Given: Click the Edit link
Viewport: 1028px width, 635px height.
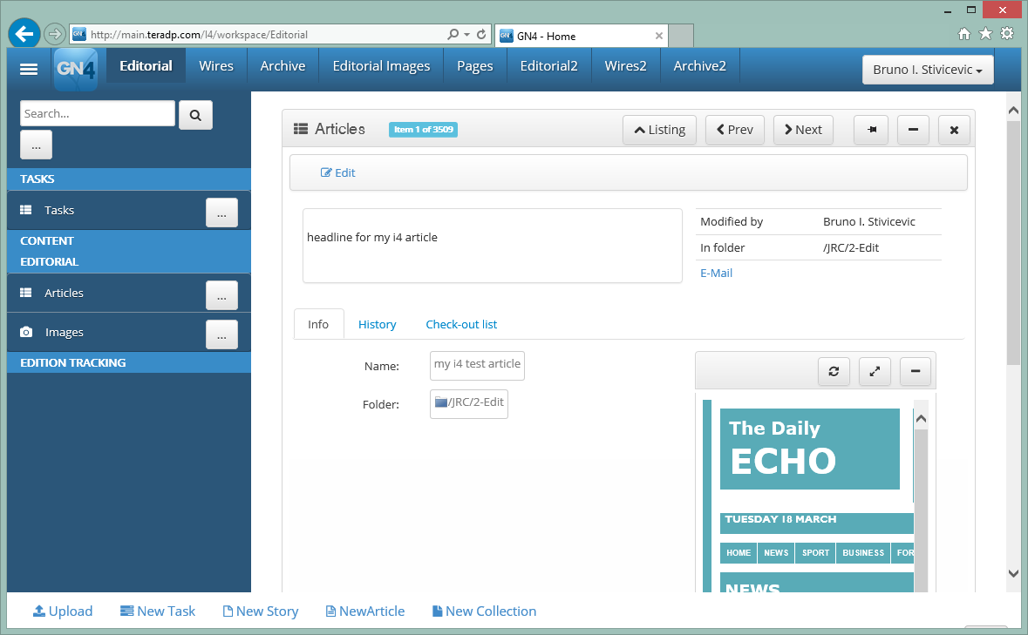Looking at the screenshot, I should pos(337,172).
